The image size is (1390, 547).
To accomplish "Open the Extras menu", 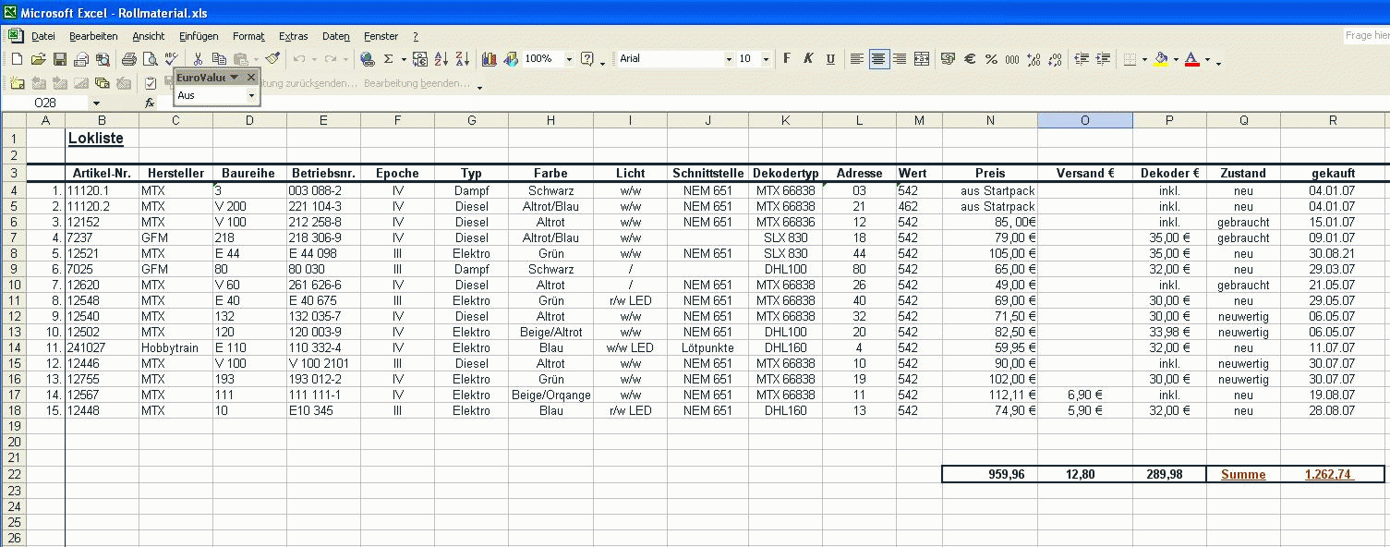I will 293,36.
